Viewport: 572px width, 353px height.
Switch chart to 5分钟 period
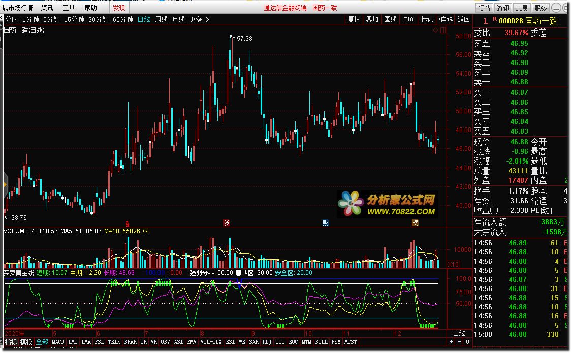[x=51, y=20]
